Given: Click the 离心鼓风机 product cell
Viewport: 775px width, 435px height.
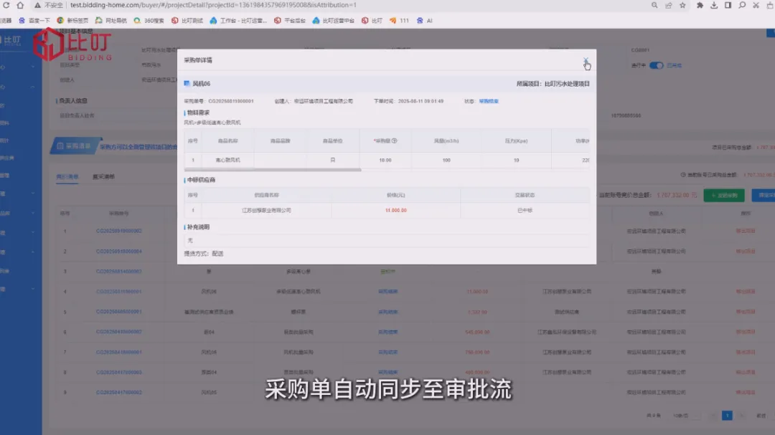Looking at the screenshot, I should click(x=228, y=160).
